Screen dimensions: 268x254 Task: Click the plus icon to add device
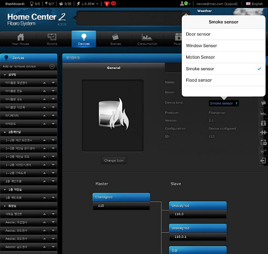coord(52,66)
